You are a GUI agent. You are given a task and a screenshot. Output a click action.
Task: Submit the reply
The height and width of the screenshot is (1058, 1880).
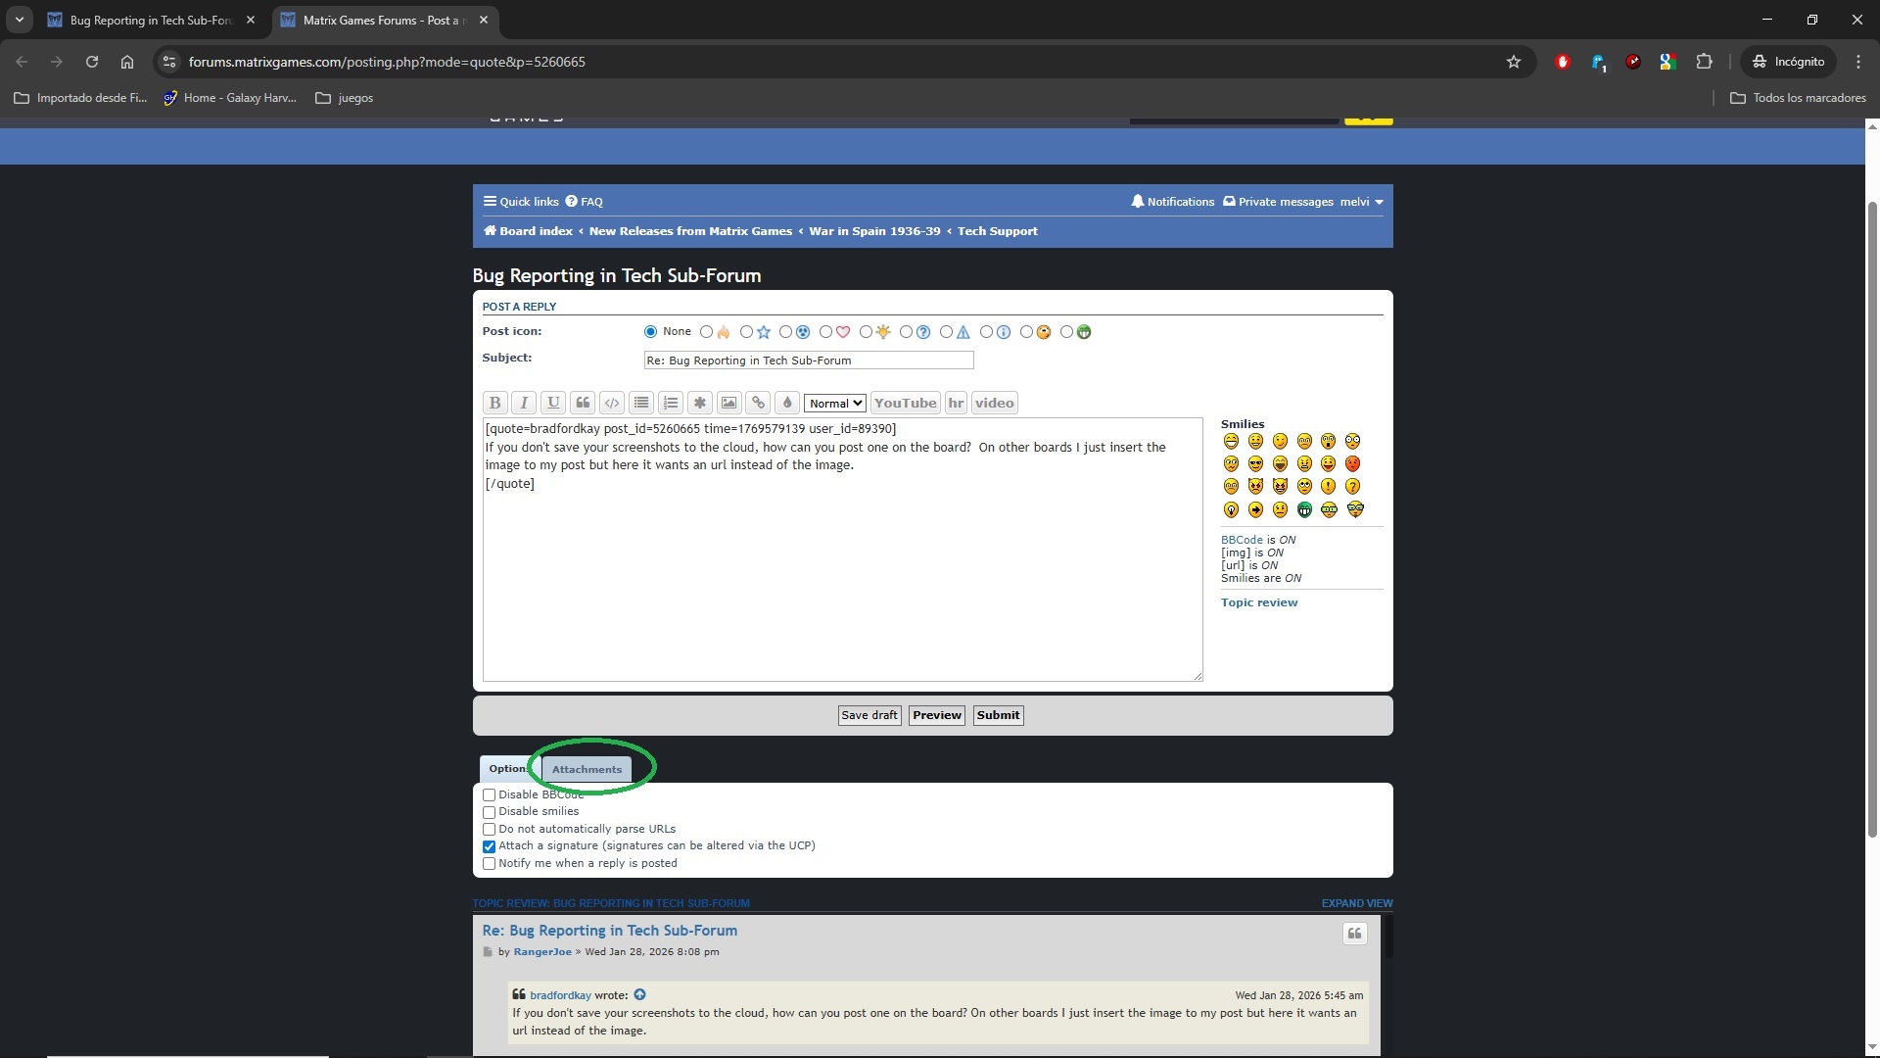point(997,715)
